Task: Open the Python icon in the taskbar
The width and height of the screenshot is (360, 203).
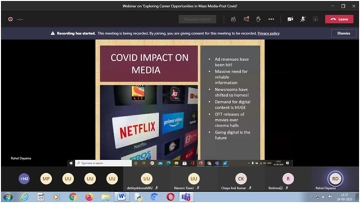Action: tap(138, 197)
